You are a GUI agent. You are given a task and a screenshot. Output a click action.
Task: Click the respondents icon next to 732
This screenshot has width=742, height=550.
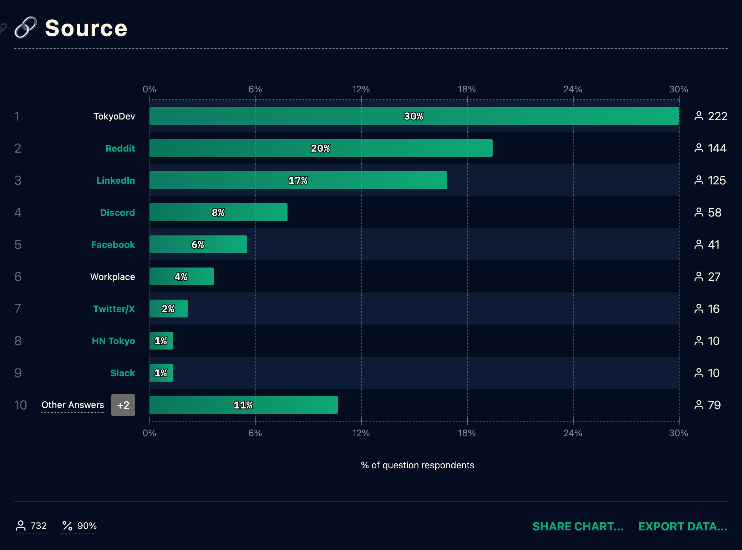(x=21, y=525)
